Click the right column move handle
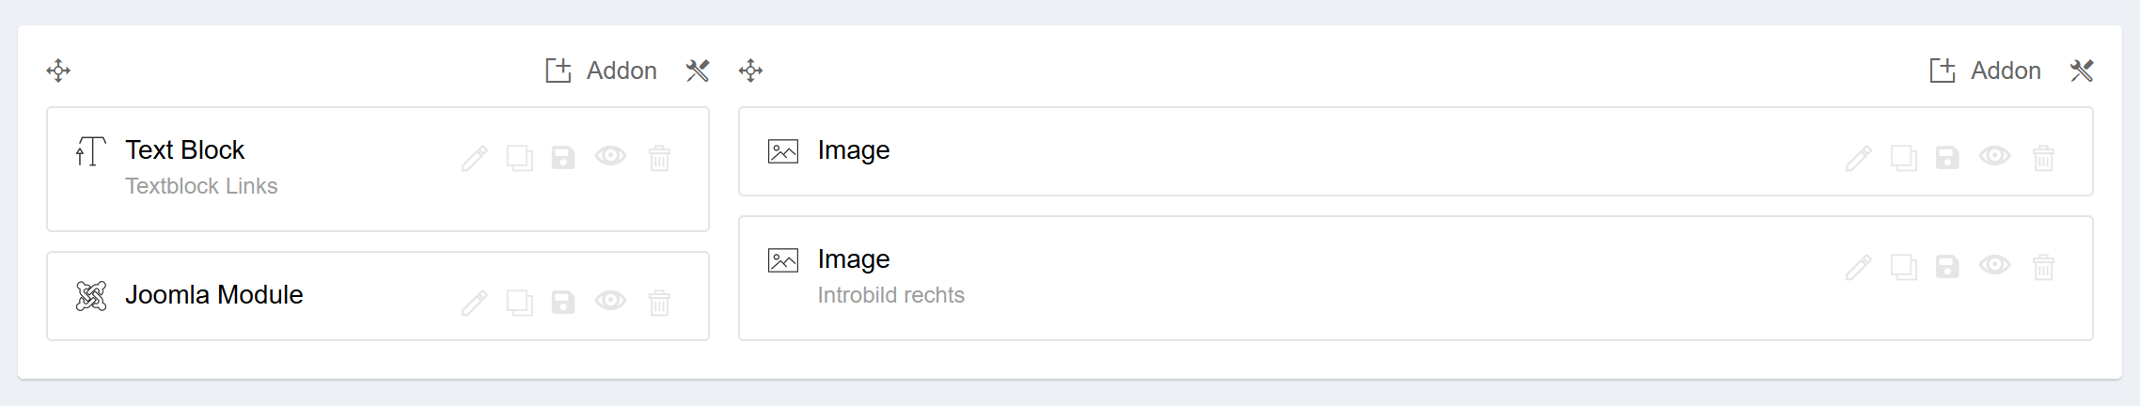This screenshot has height=406, width=2140. [750, 70]
